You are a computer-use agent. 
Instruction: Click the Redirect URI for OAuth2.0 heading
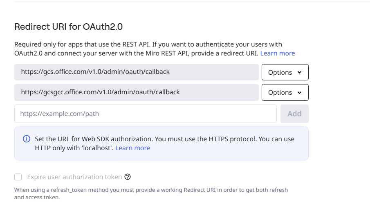pos(68,27)
